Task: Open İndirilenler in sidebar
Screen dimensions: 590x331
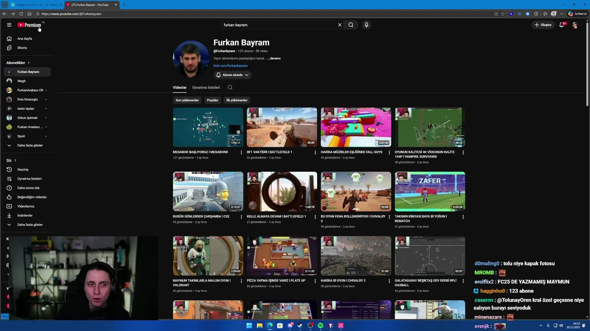Action: coord(27,216)
